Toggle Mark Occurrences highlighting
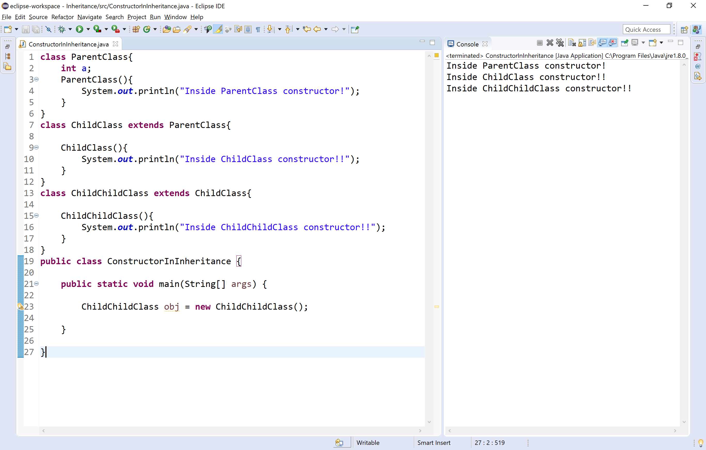 click(218, 29)
